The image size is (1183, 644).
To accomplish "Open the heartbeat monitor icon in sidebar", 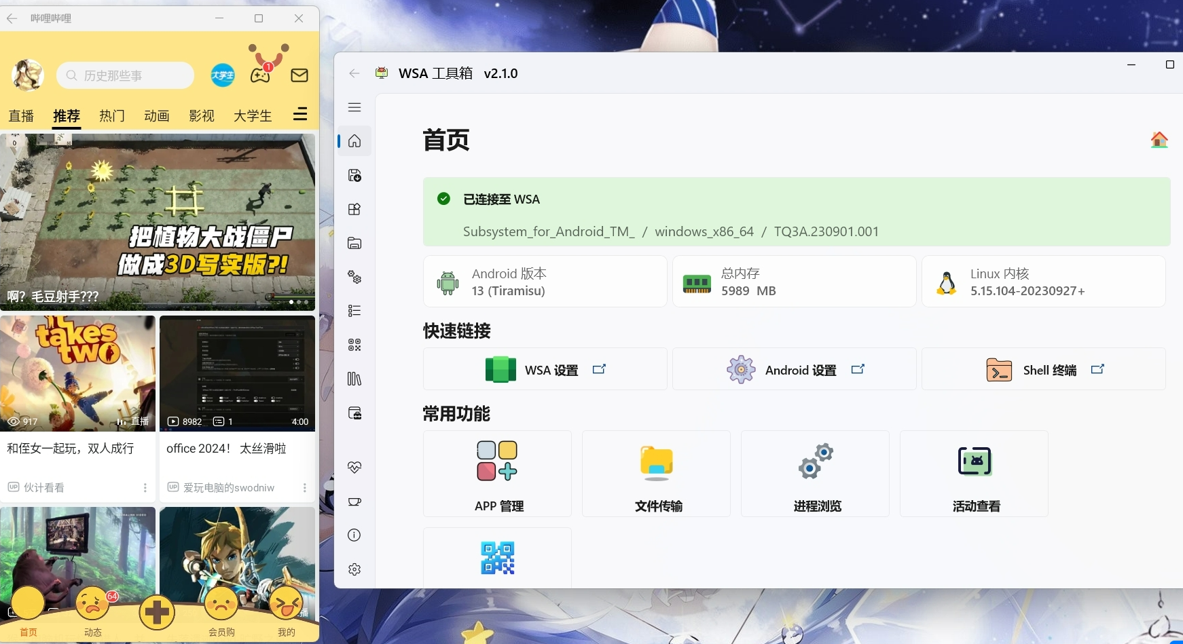I will point(354,467).
